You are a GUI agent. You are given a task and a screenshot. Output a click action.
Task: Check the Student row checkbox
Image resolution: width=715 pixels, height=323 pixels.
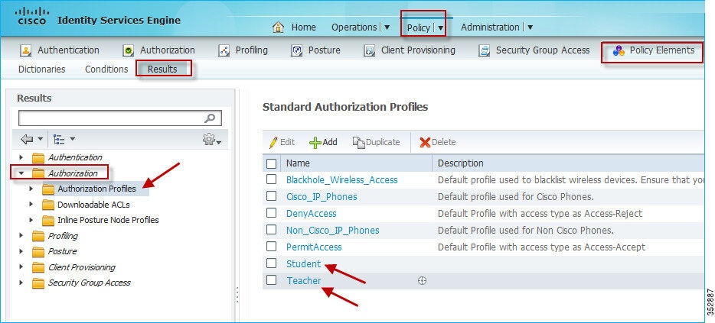271,263
